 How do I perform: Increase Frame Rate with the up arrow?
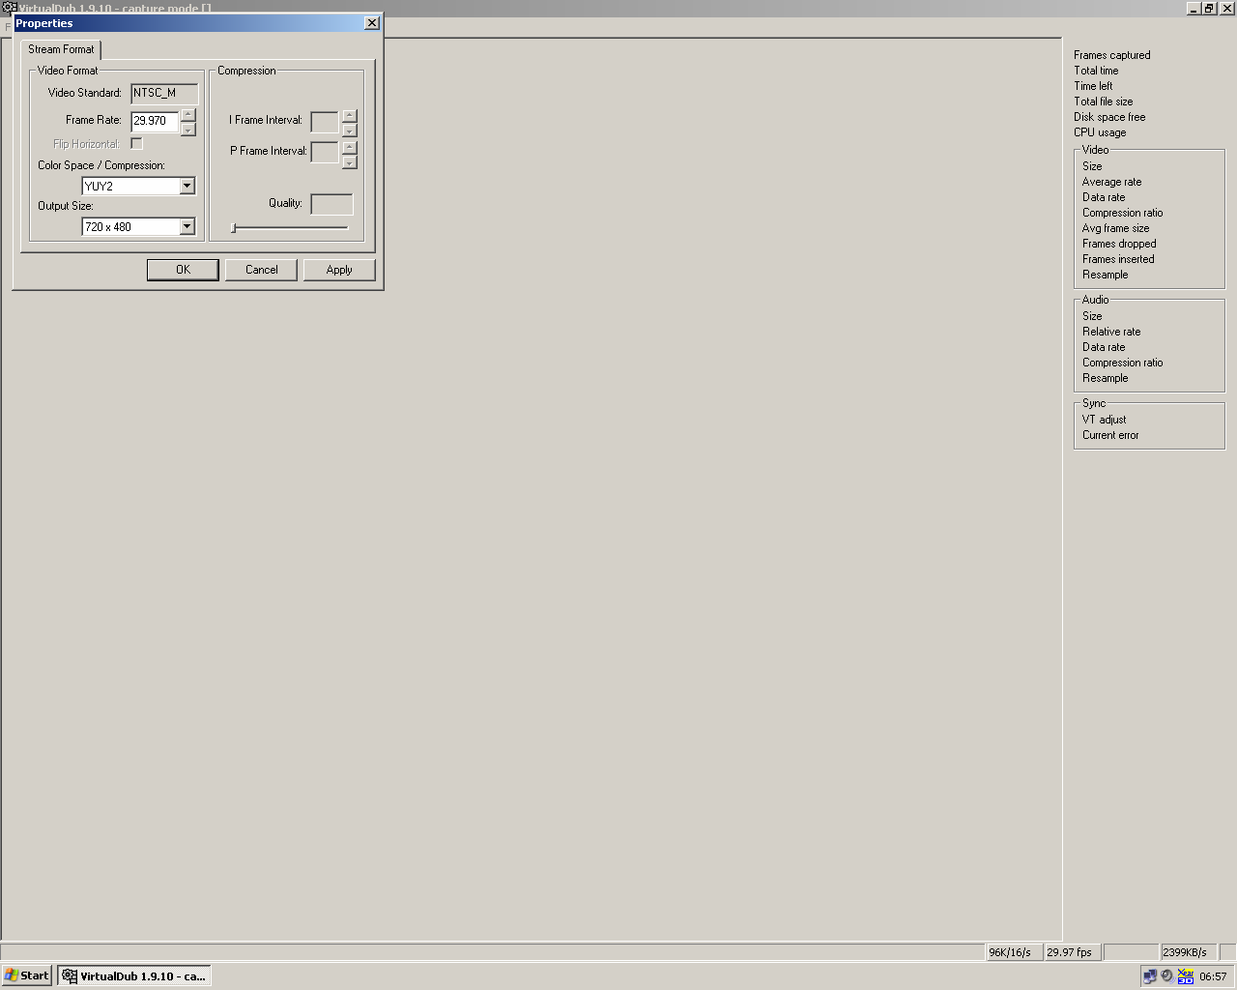click(188, 115)
